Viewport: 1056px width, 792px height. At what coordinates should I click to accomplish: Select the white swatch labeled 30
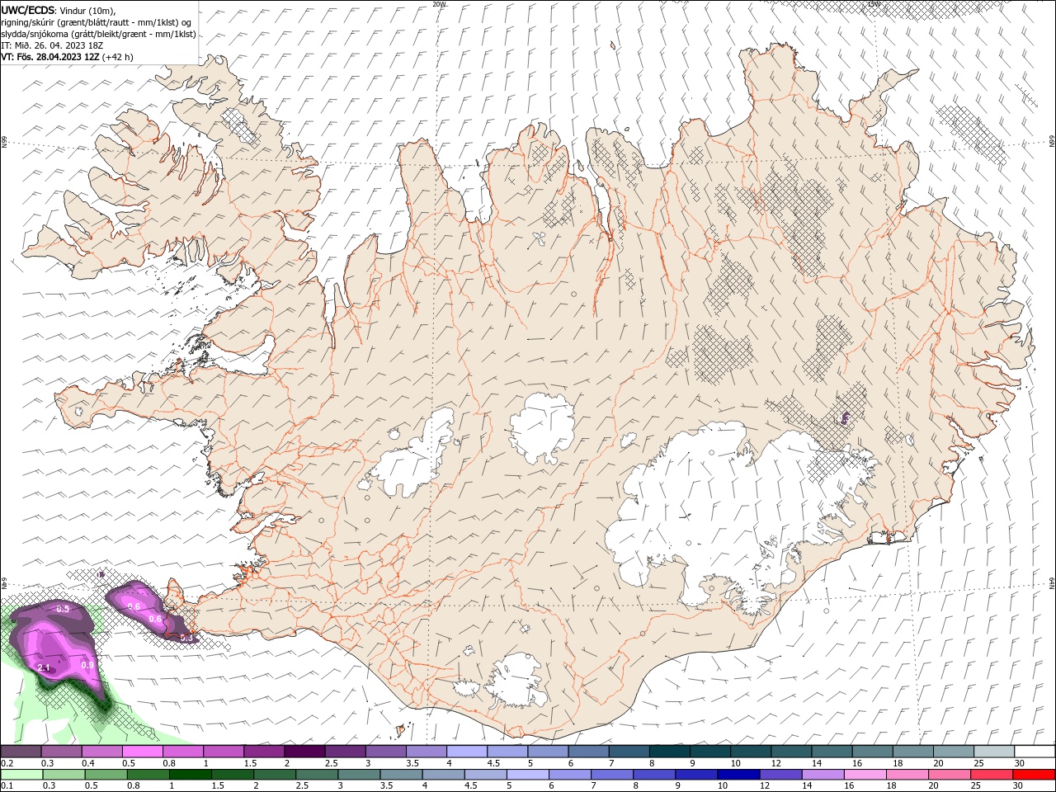pyautogui.click(x=1035, y=752)
